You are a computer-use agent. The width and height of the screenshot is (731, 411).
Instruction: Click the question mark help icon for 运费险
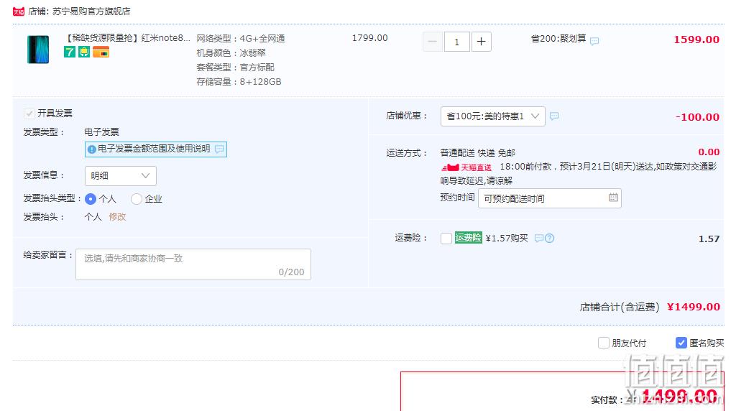pos(550,239)
